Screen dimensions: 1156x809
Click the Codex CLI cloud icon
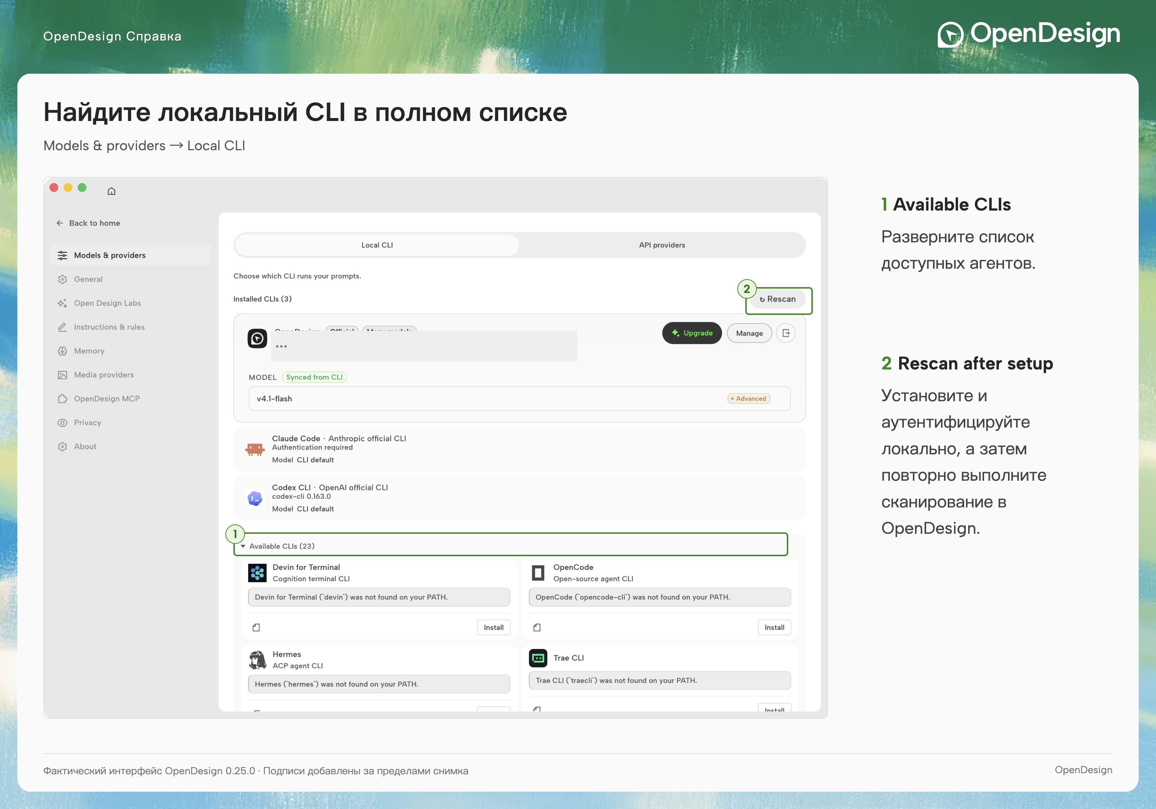pyautogui.click(x=255, y=498)
